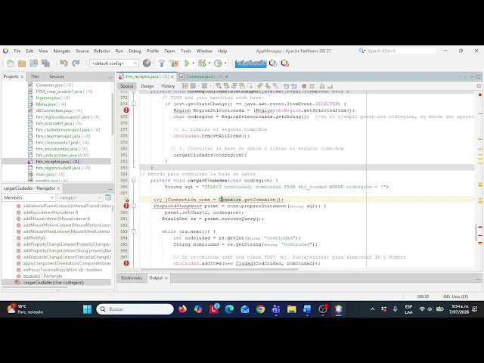Screen dimensions: 484x363
Task: Run the project with the green play icon
Action: pos(187,64)
